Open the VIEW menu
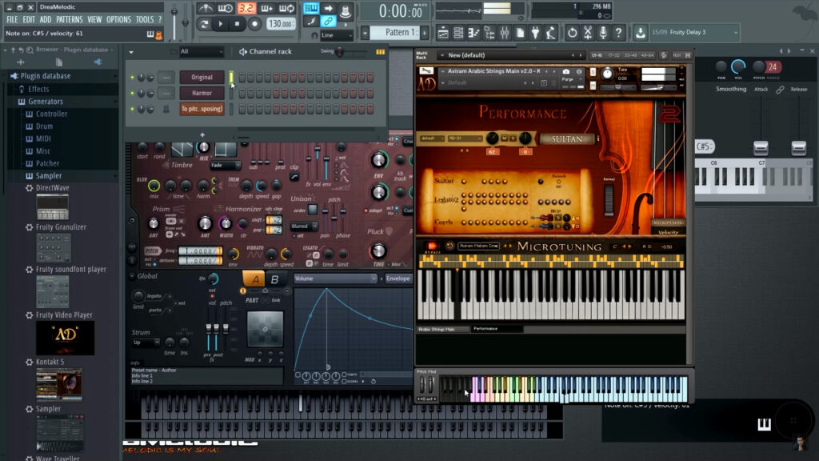The image size is (819, 461). (x=94, y=19)
